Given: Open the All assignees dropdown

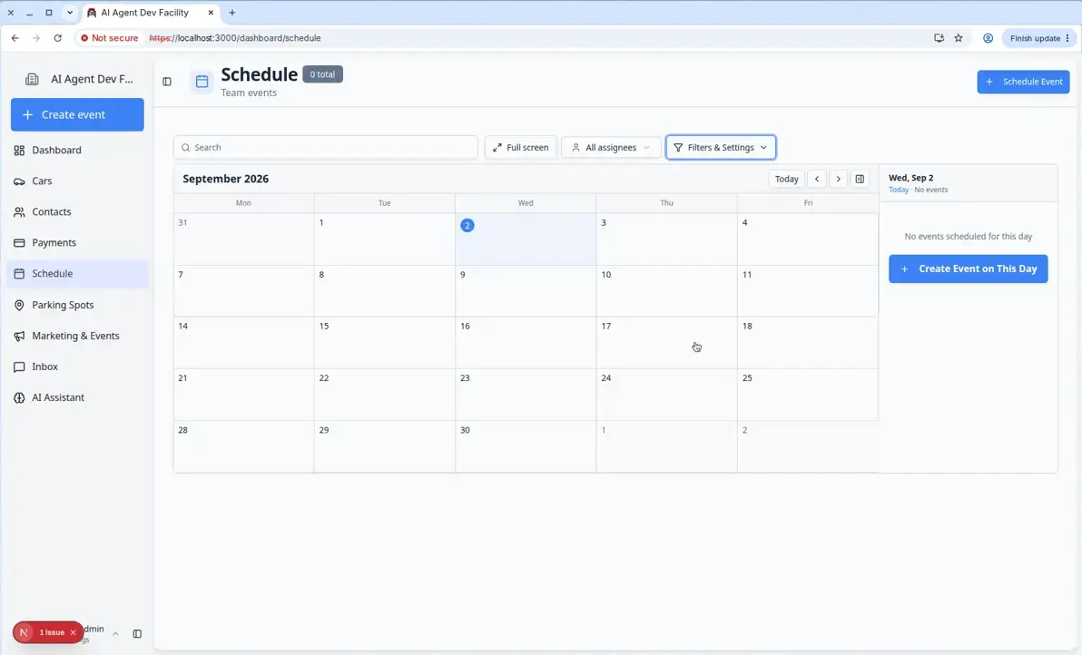Looking at the screenshot, I should click(x=612, y=148).
